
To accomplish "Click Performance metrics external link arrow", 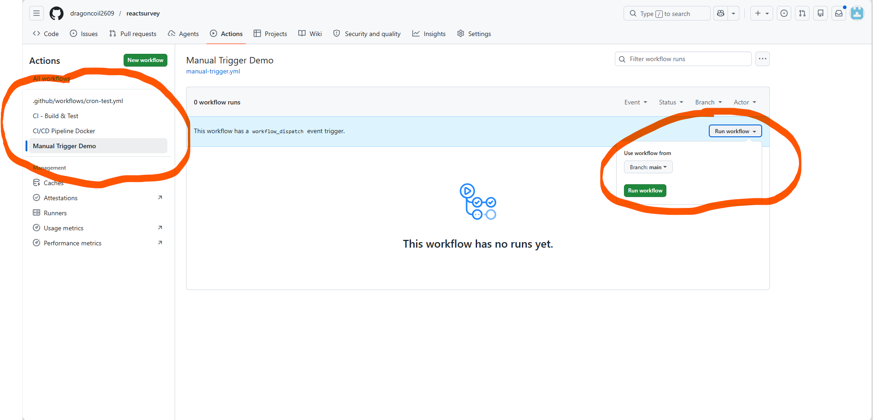I will (160, 243).
